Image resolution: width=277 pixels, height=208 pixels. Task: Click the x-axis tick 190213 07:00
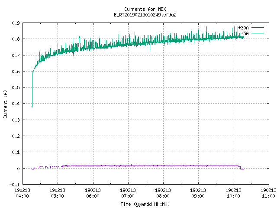(128, 193)
